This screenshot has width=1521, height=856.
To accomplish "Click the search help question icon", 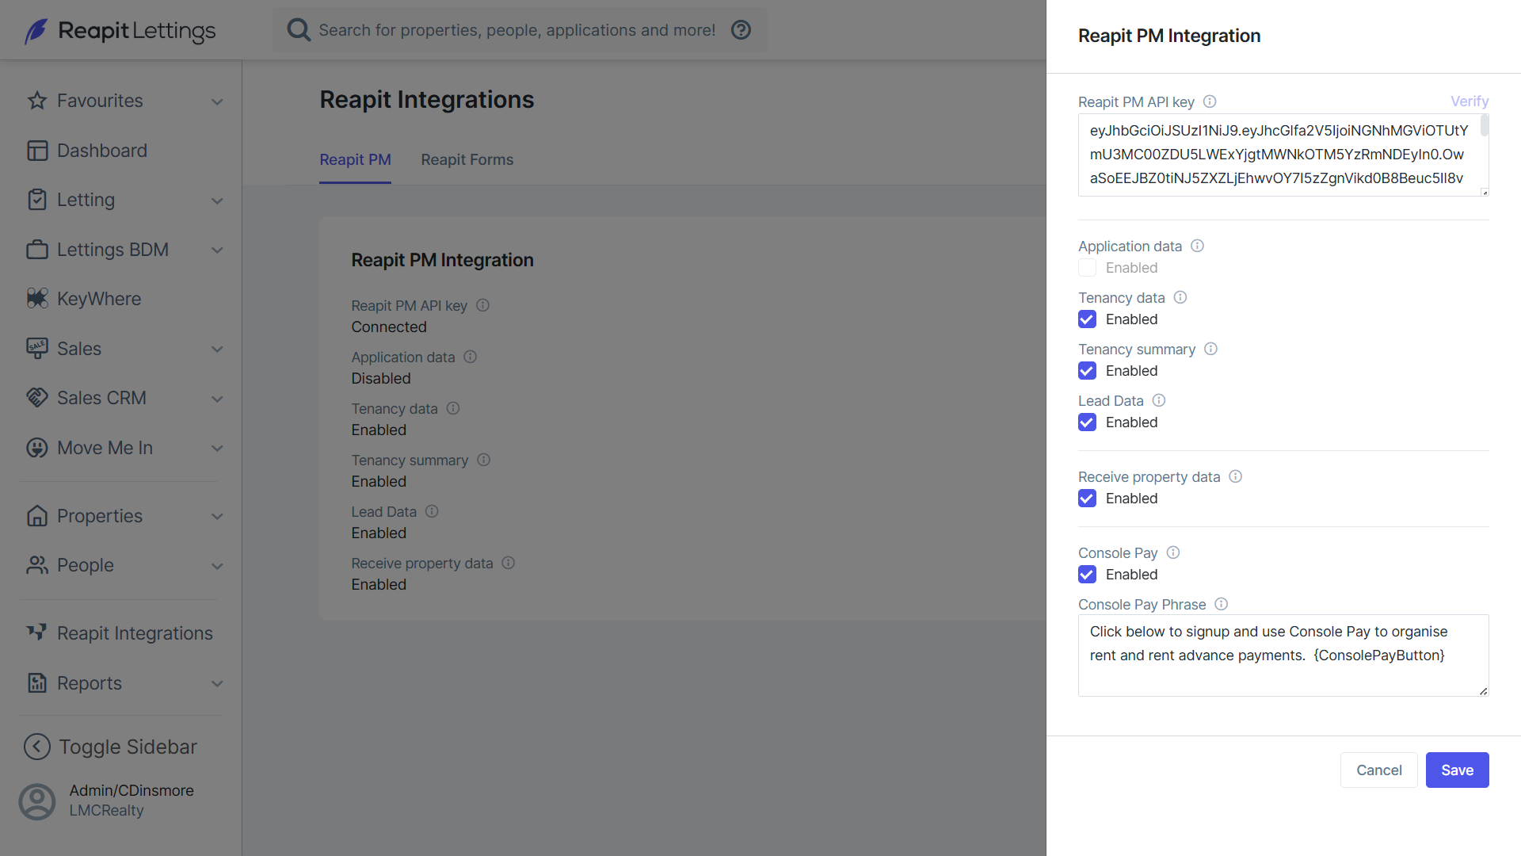I will tap(741, 30).
